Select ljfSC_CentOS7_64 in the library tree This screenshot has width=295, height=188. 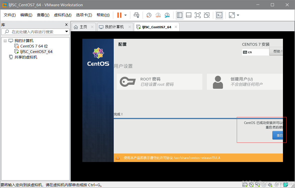[x=36, y=51]
